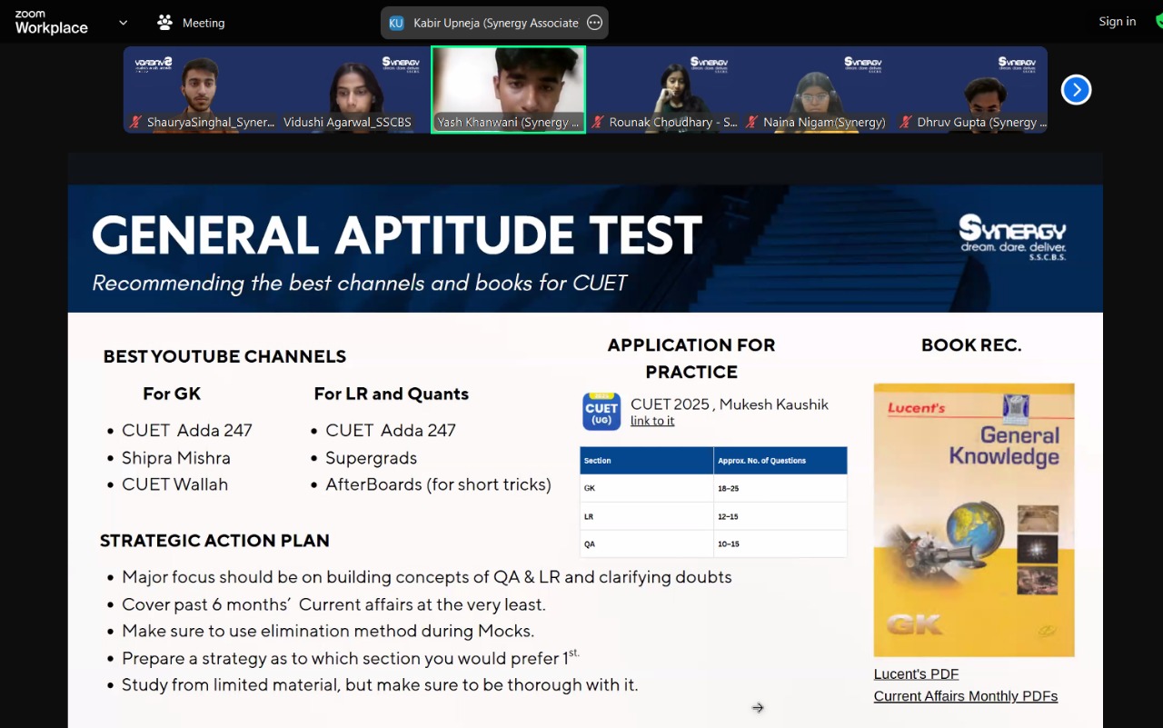Select the Kabir Upneja sharing label
Screen dimensions: 1163x728
pos(496,23)
